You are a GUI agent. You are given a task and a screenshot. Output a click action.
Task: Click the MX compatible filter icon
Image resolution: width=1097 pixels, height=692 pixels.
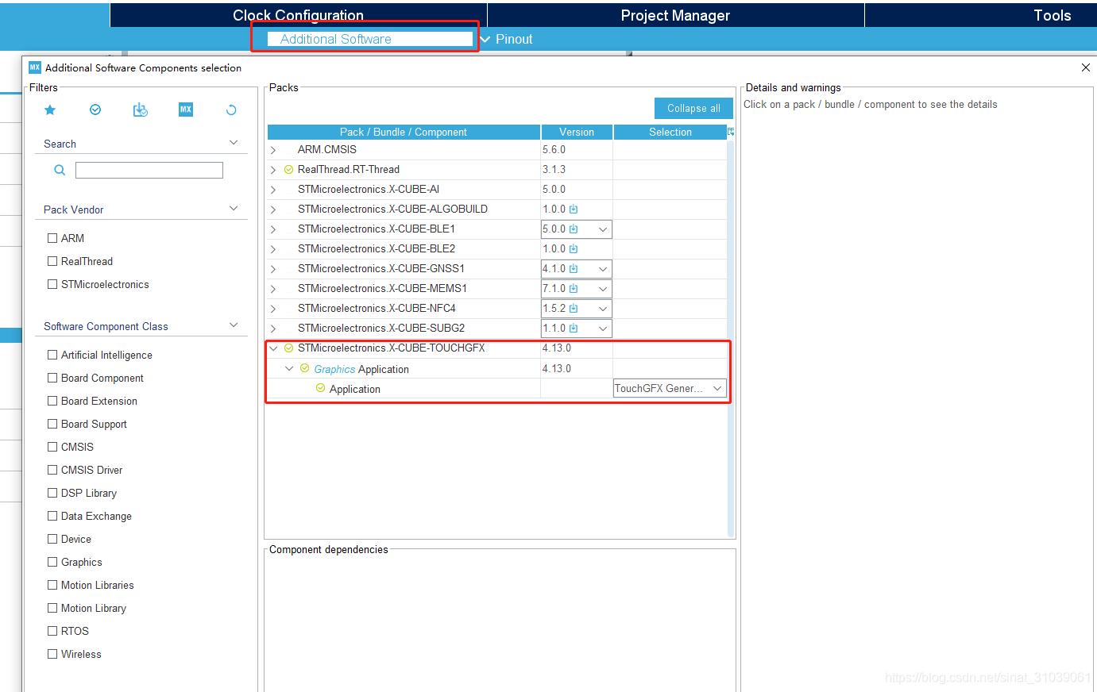186,110
